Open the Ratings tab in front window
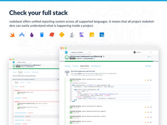Image resolution: width=167 pixels, height=125 pixels. pos(68,66)
